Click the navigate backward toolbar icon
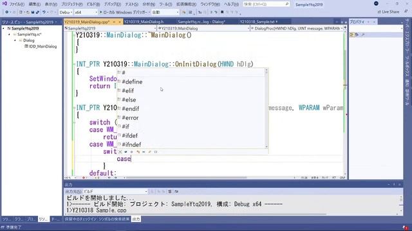Image resolution: width=412 pixels, height=231 pixels. click(6, 12)
